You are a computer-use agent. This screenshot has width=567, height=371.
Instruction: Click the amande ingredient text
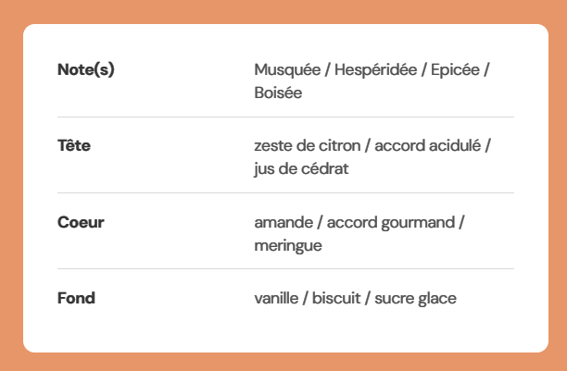click(x=283, y=222)
